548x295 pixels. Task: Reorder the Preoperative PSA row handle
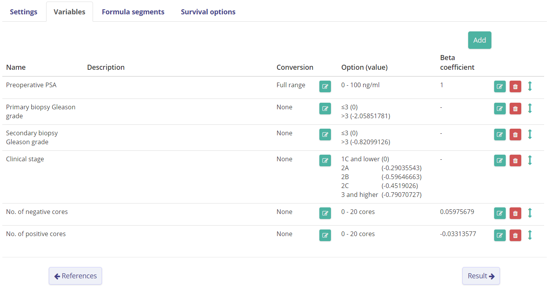530,86
